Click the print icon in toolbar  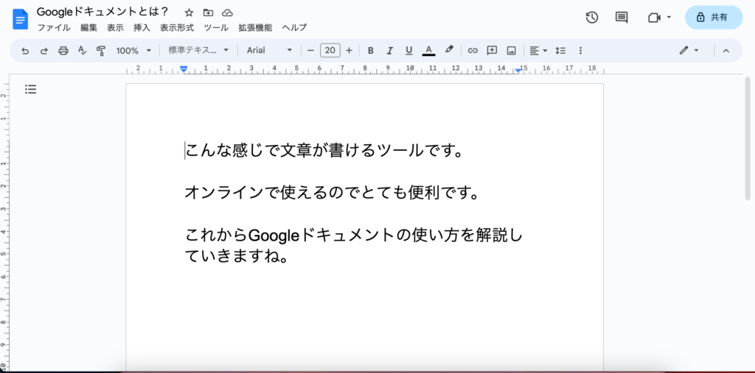[63, 51]
